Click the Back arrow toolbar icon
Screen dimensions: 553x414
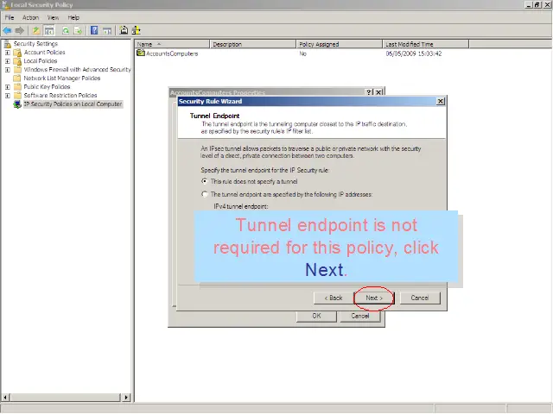(8, 30)
